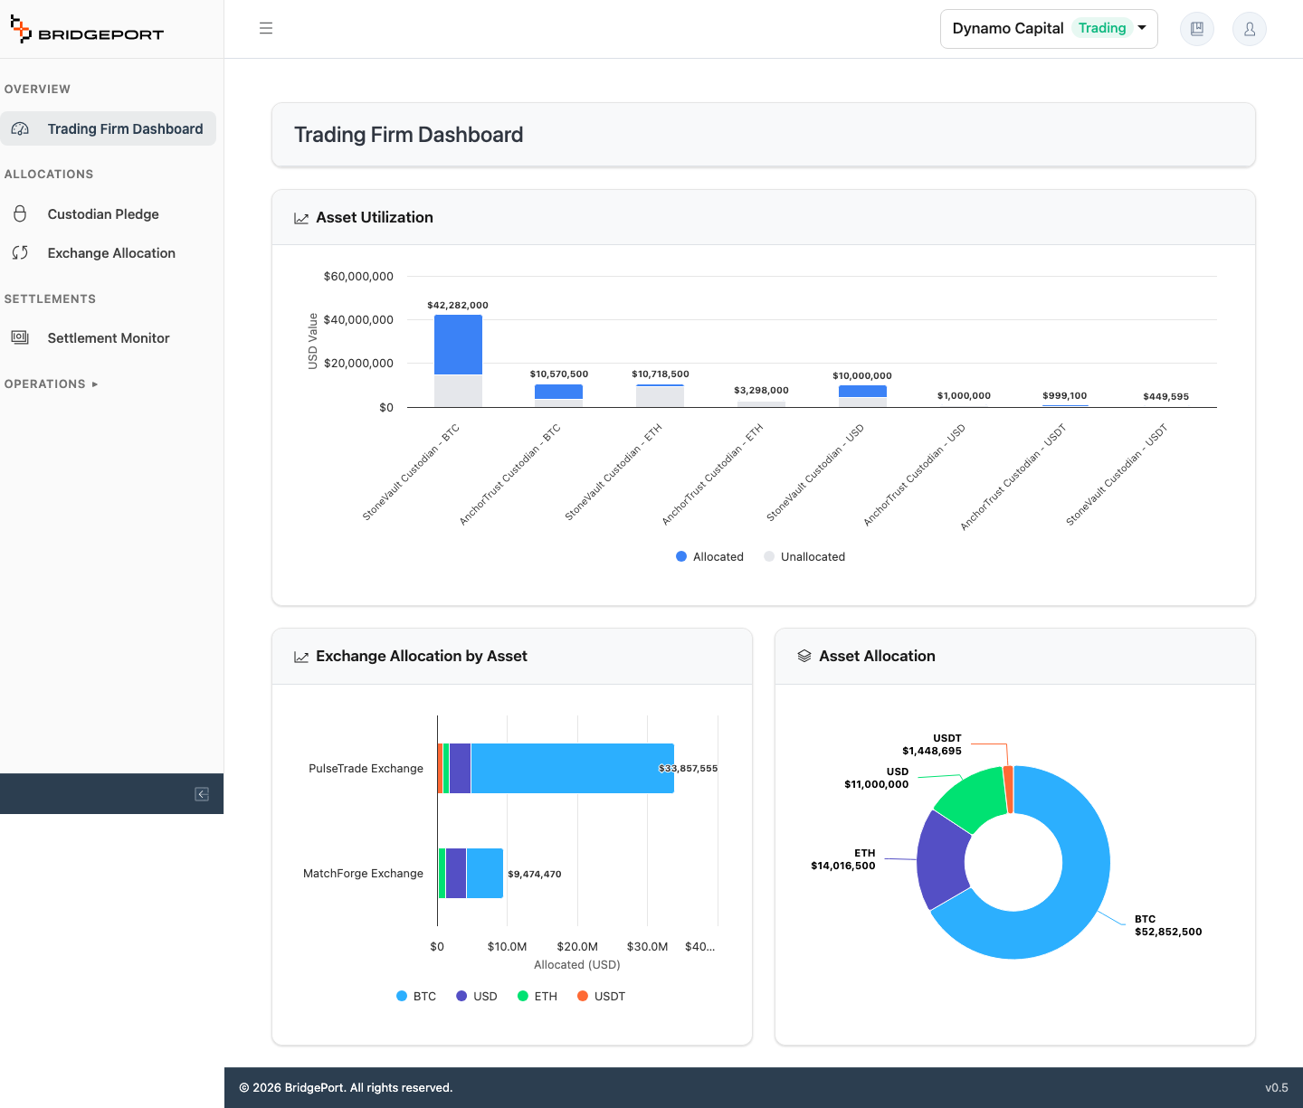Click the $33,857,555 total label

tap(688, 769)
